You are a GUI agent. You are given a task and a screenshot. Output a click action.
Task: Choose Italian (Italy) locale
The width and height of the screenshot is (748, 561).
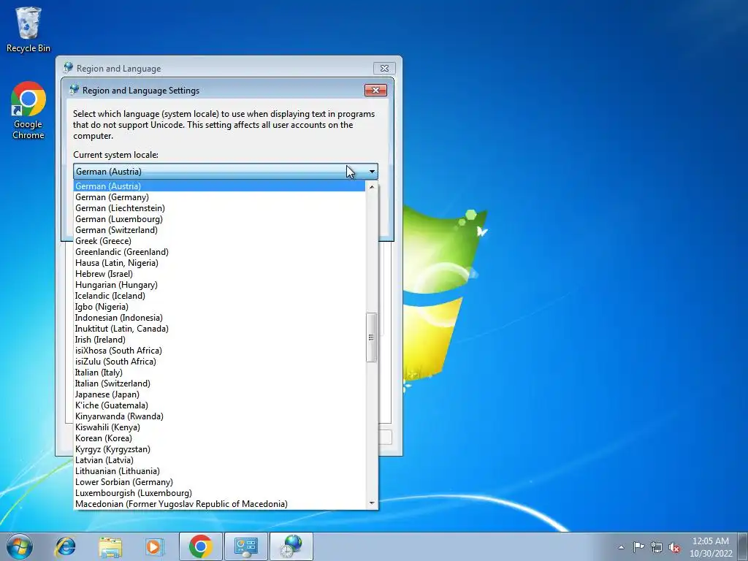[219, 373]
